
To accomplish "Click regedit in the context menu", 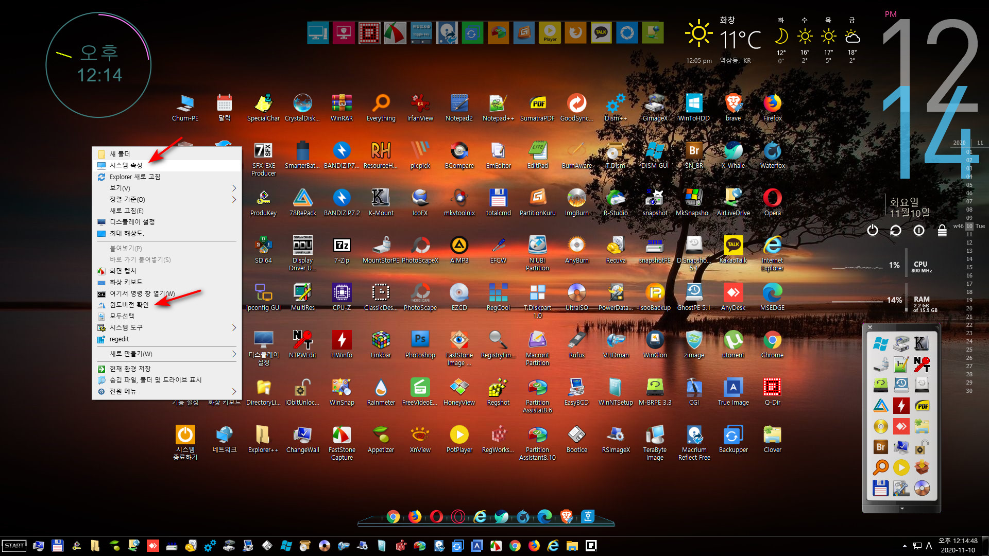I will coord(166,339).
